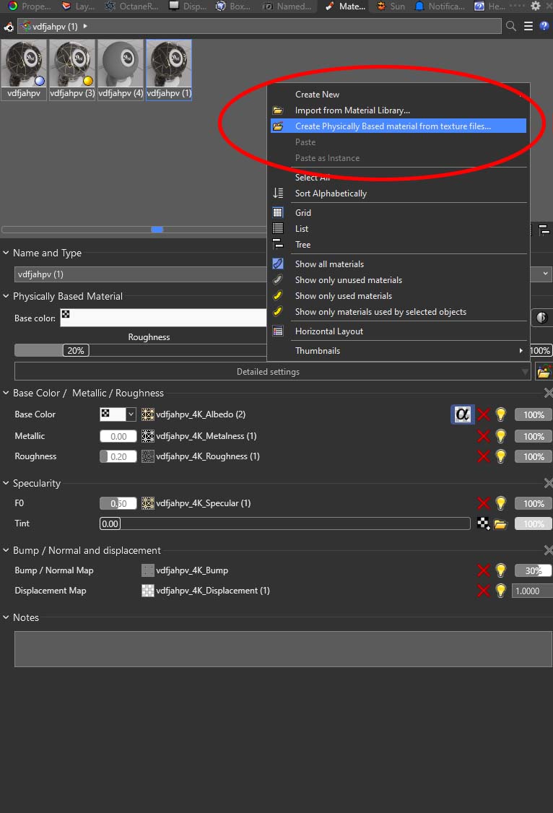Image resolution: width=553 pixels, height=813 pixels.
Task: Remove the Bump texture with red X
Action: (x=484, y=570)
